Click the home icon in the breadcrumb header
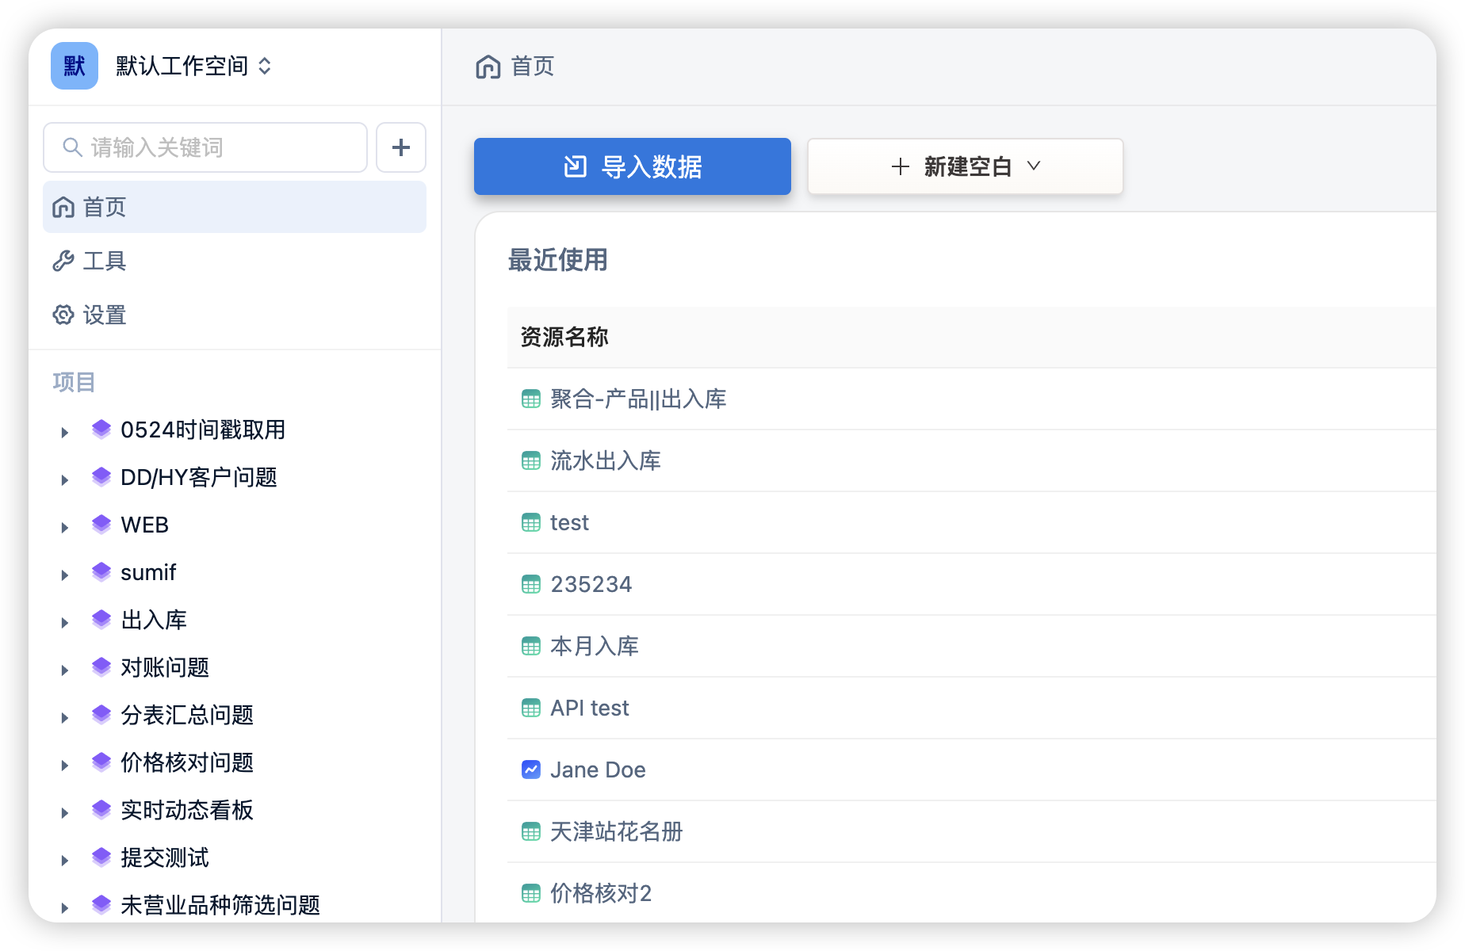This screenshot has width=1465, height=951. point(488,67)
